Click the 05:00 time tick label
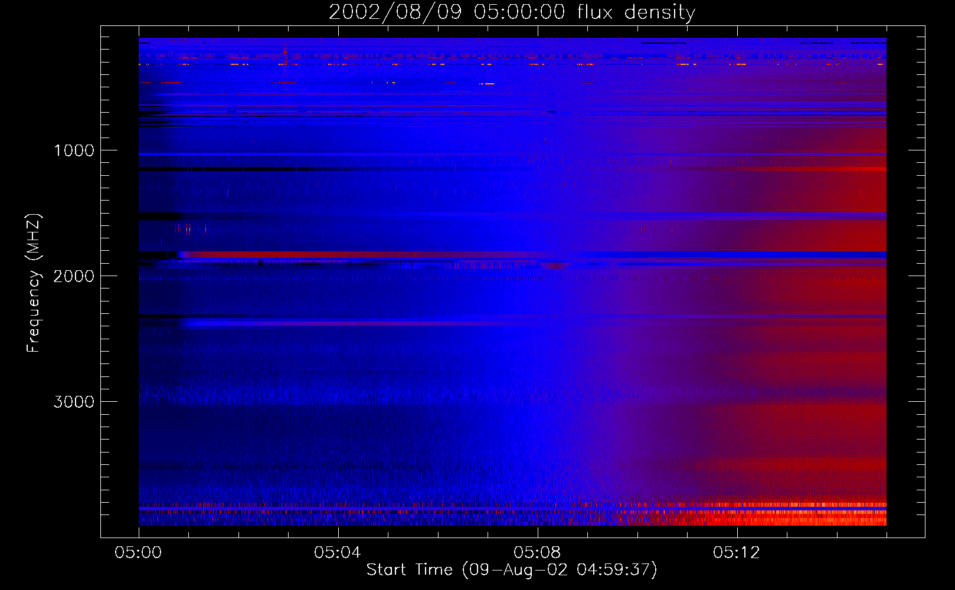The image size is (955, 590). point(138,552)
